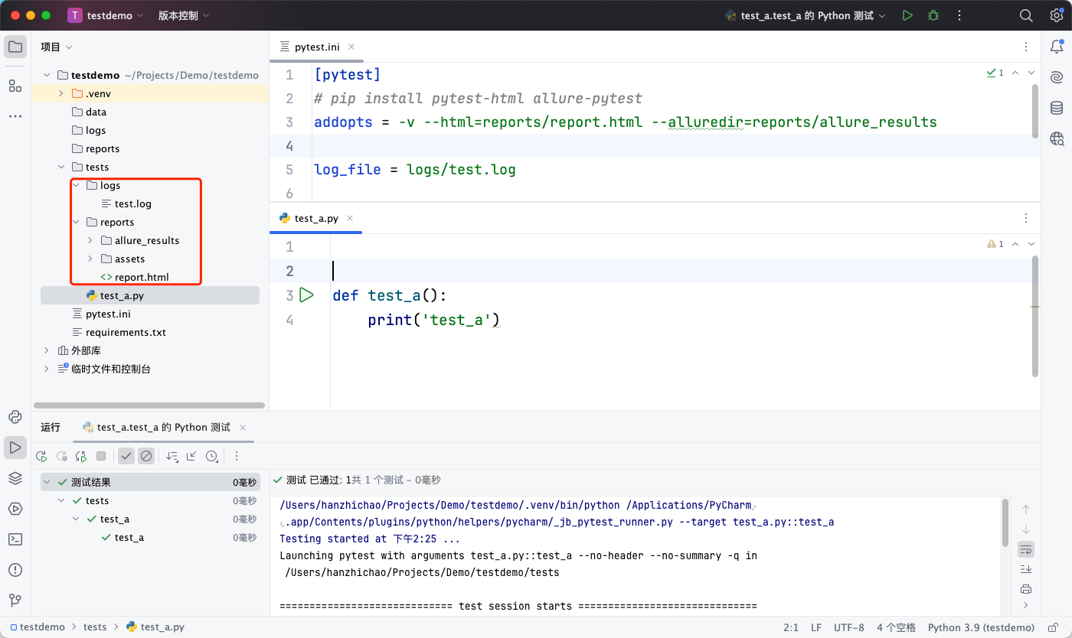Close the test_a.py editor tab
Image resolution: width=1072 pixels, height=638 pixels.
350,218
